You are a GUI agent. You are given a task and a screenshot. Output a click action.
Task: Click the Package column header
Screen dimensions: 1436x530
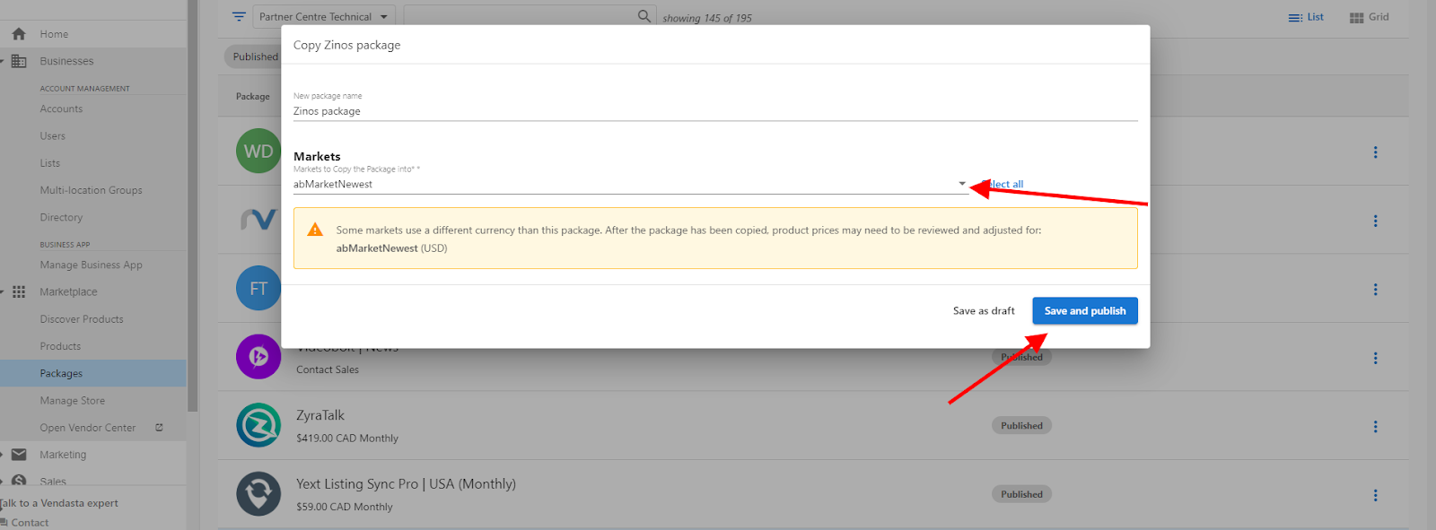coord(252,96)
